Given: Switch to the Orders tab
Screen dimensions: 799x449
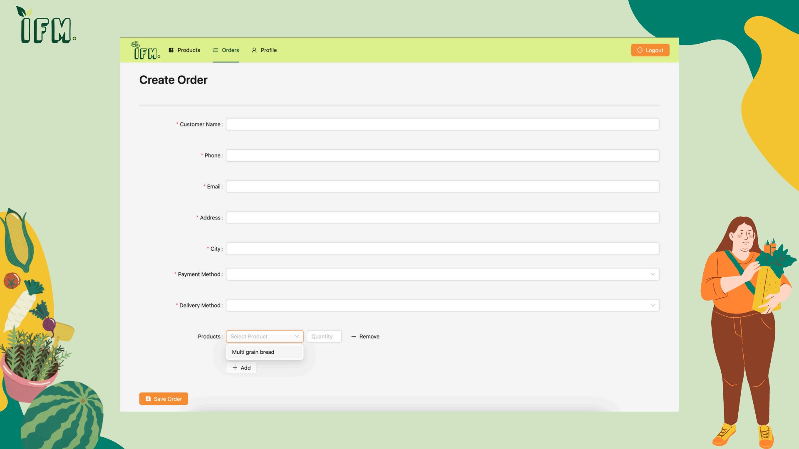Looking at the screenshot, I should coord(230,50).
